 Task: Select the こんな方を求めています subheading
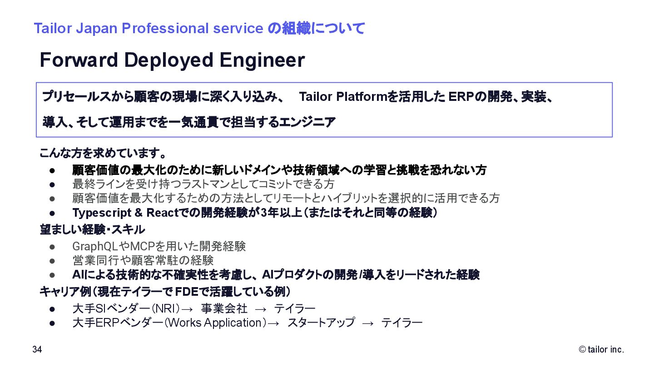click(x=103, y=152)
